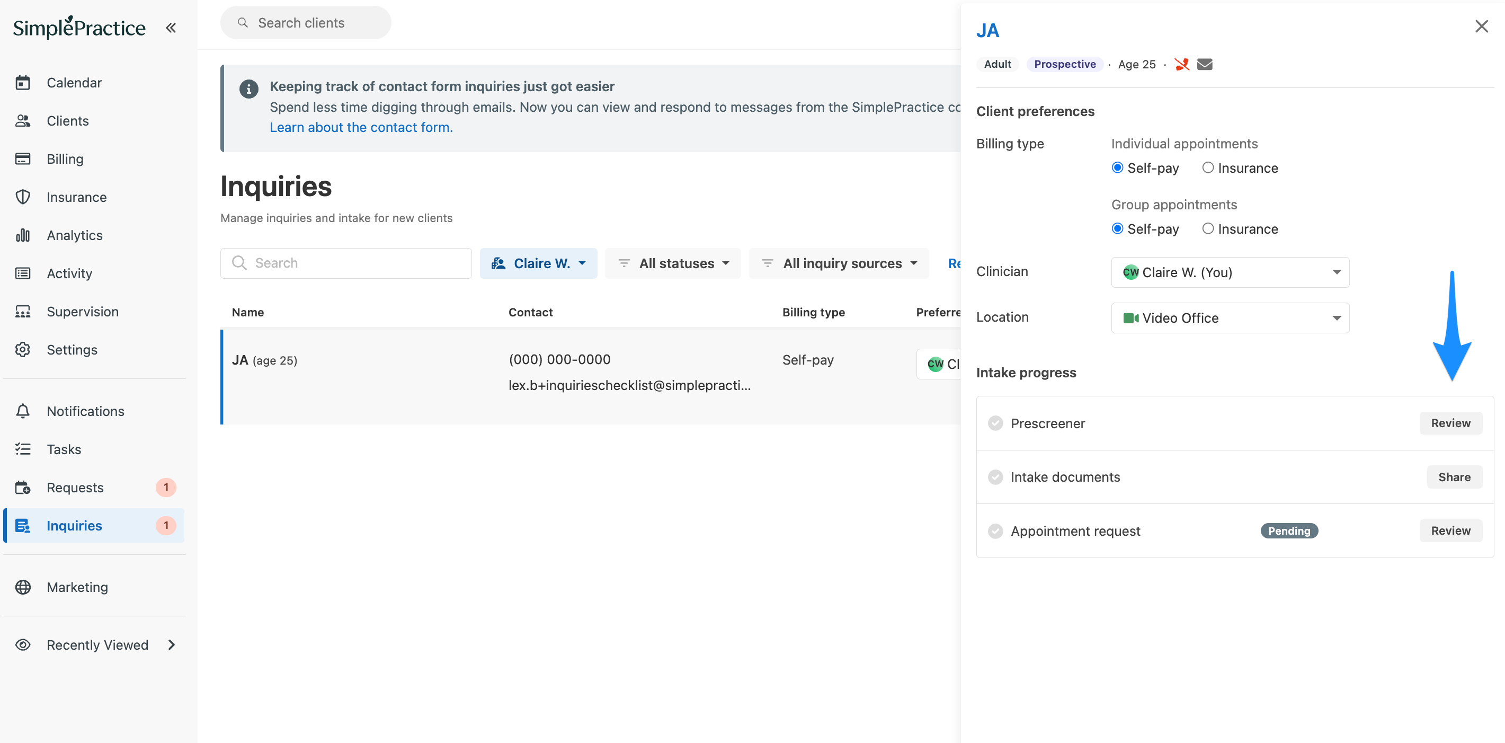
Task: Click Review button for Appointment request
Action: [1450, 530]
